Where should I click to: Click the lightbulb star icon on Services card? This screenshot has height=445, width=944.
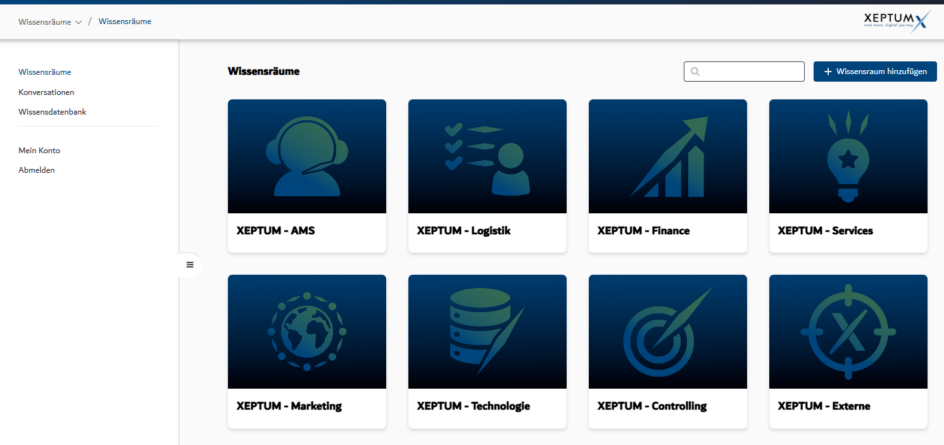[848, 156]
